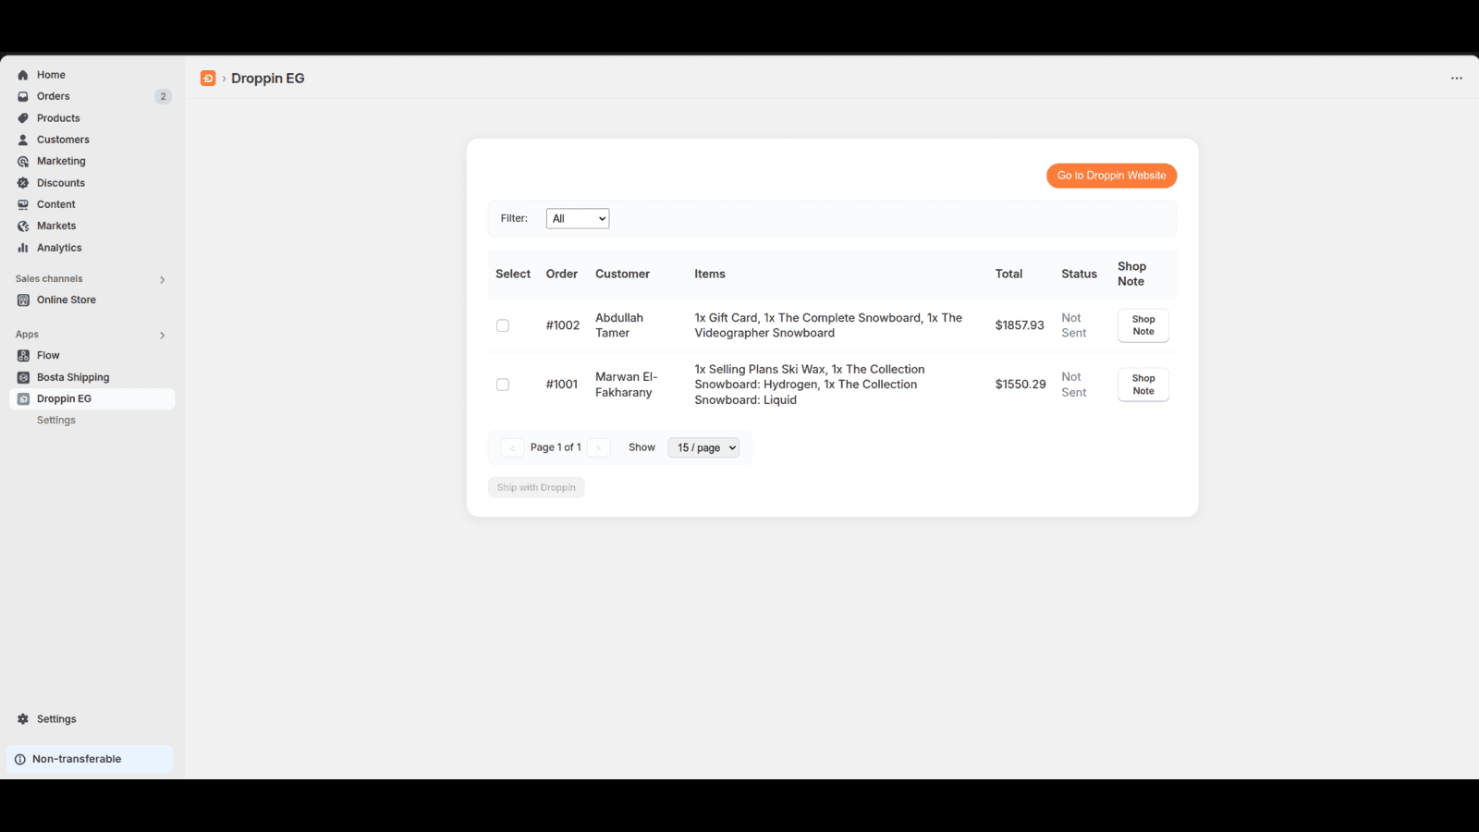The height and width of the screenshot is (832, 1479).
Task: Select the checkbox for order #1001
Action: [x=503, y=385]
